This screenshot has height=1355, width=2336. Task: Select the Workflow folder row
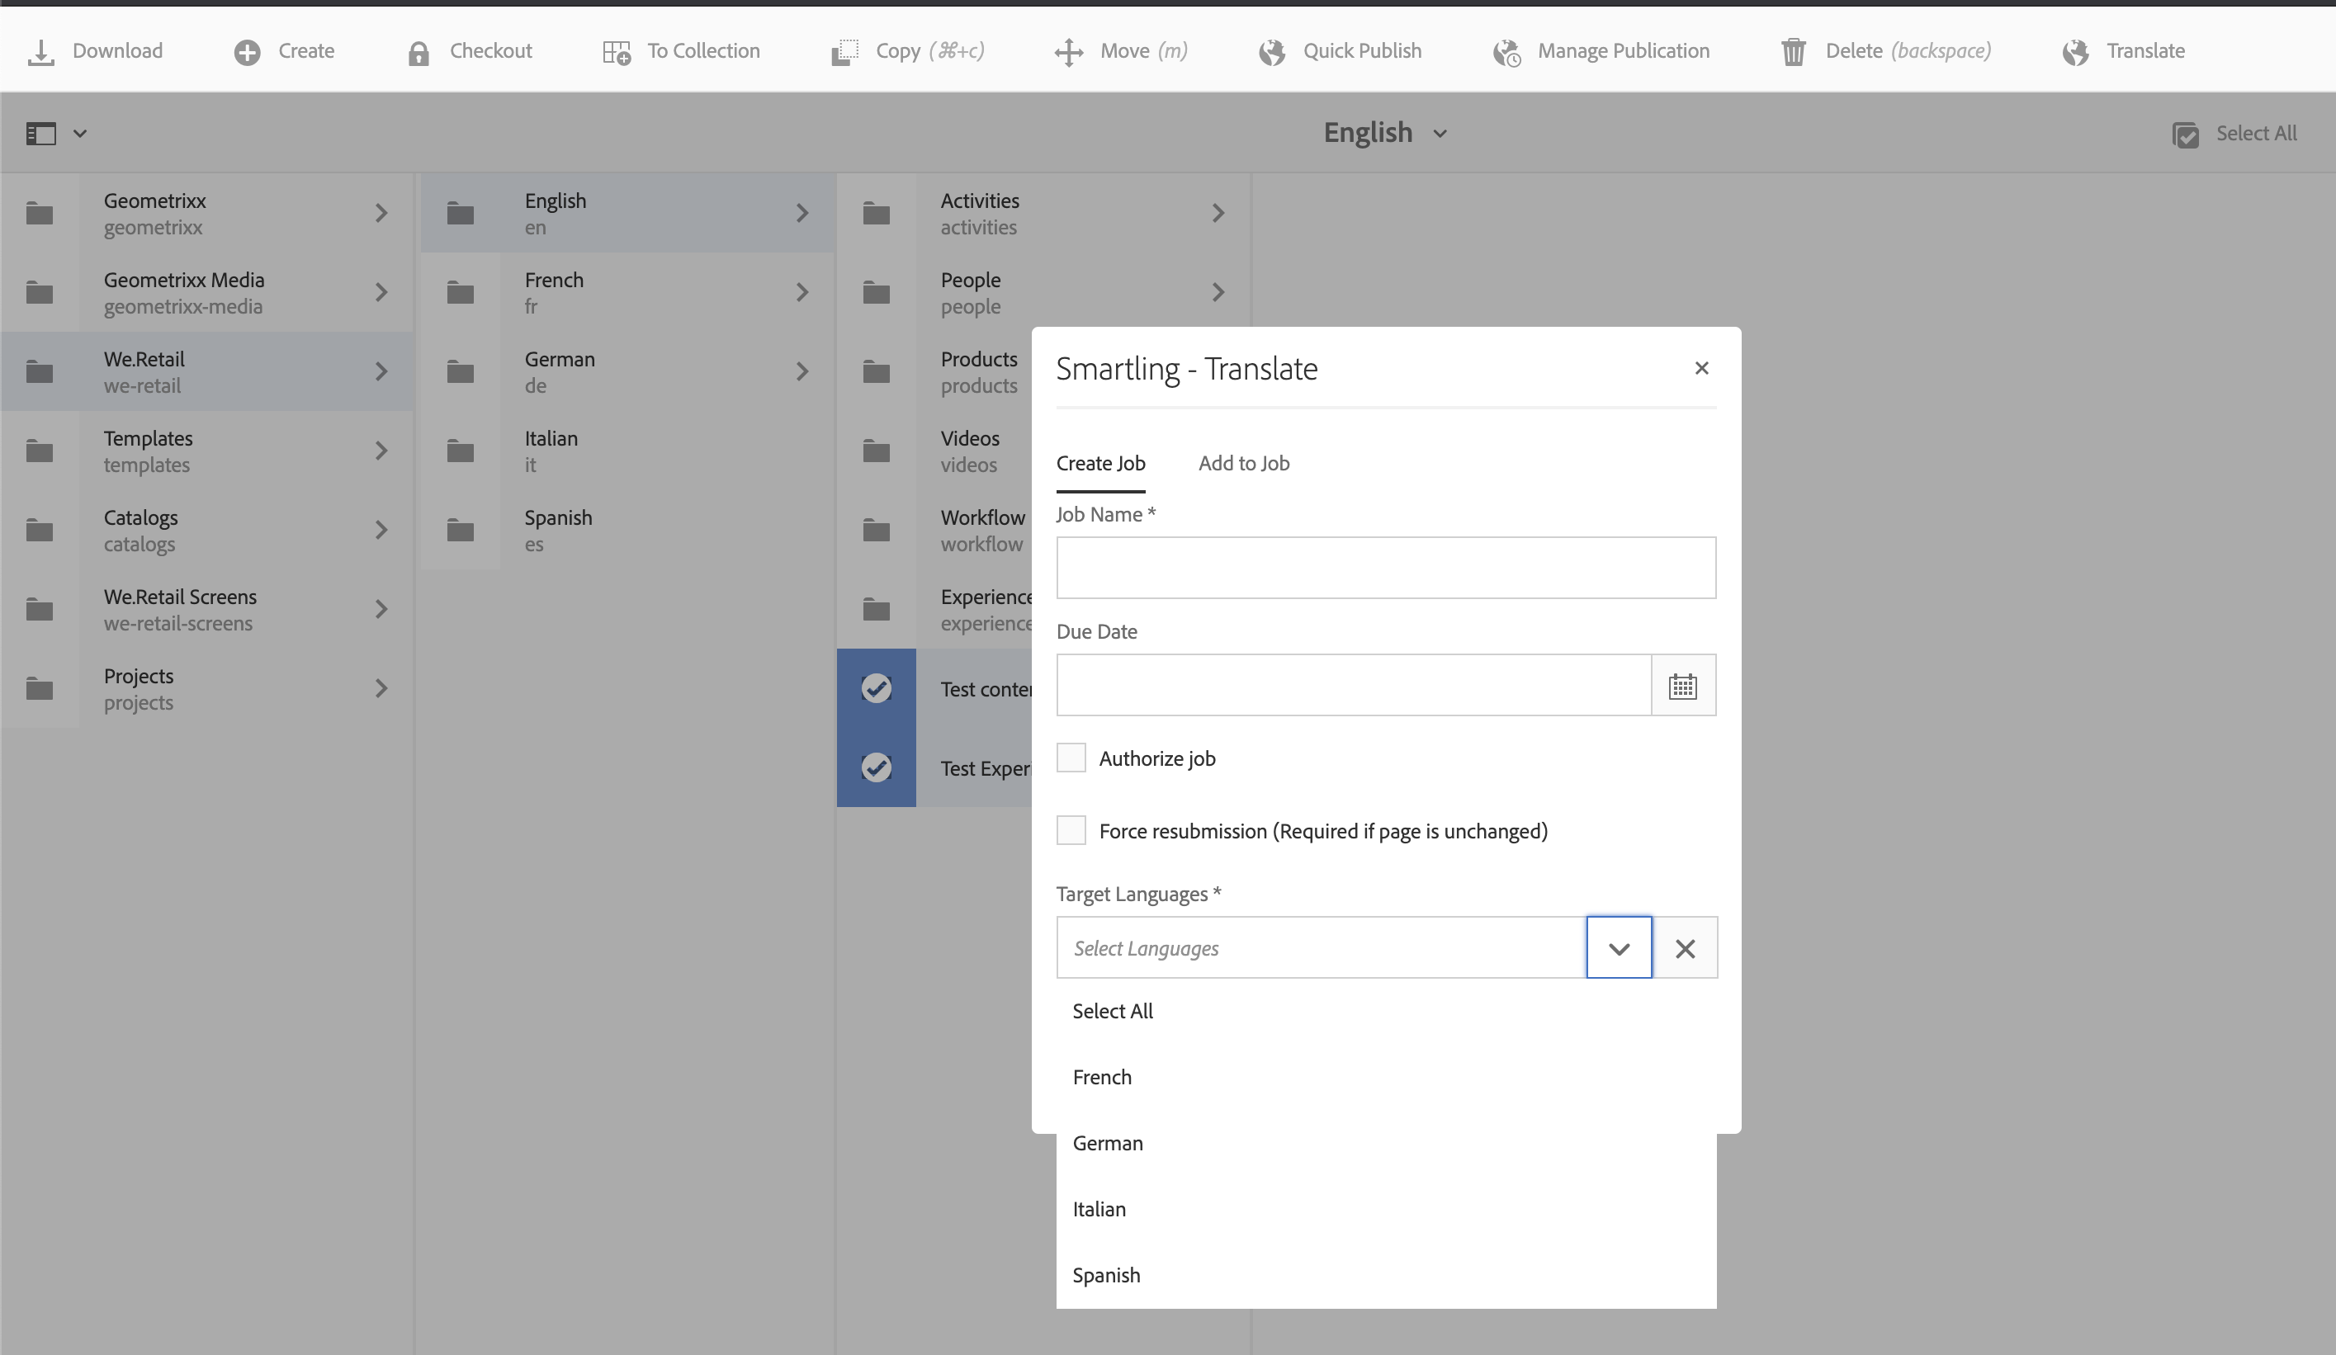(x=934, y=530)
